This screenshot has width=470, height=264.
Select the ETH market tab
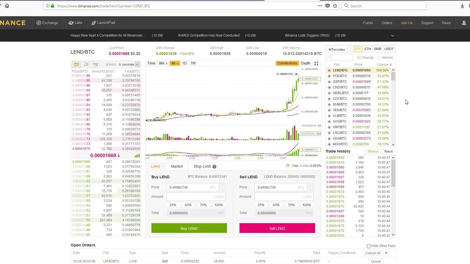[x=368, y=49]
